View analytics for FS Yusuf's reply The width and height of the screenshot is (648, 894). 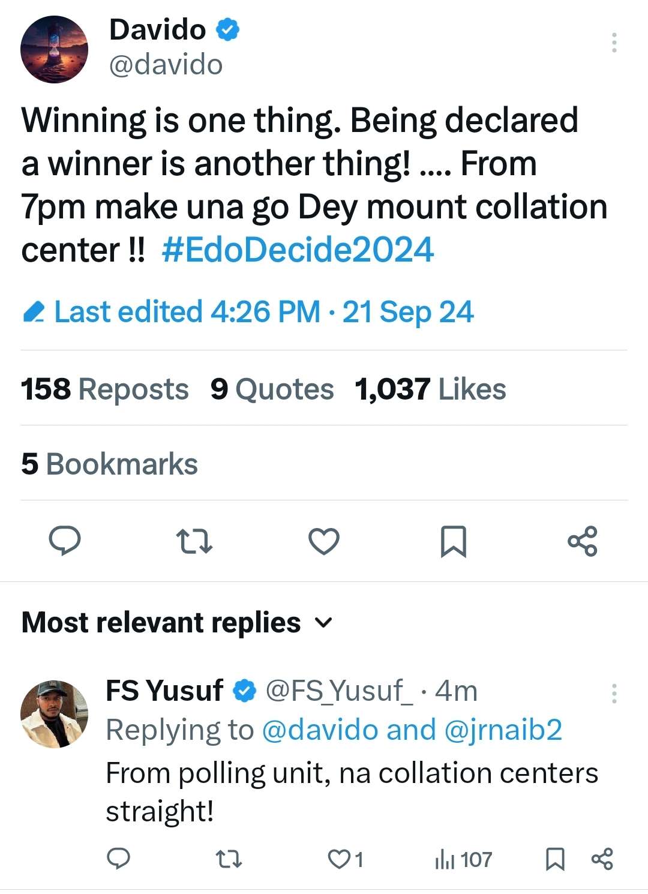(x=463, y=859)
